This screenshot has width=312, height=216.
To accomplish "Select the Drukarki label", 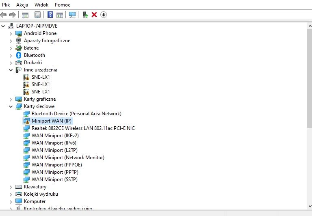I will click(33, 63).
